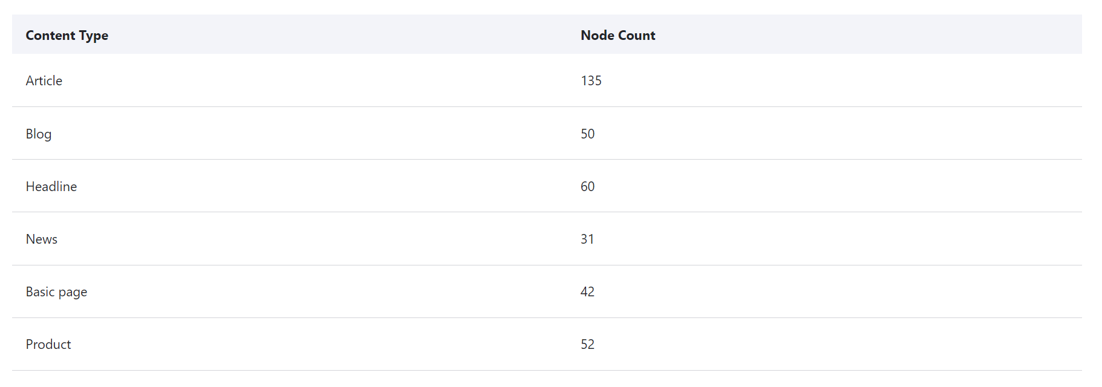The height and width of the screenshot is (387, 1102).
Task: Click the Content Type column header
Action: click(67, 35)
